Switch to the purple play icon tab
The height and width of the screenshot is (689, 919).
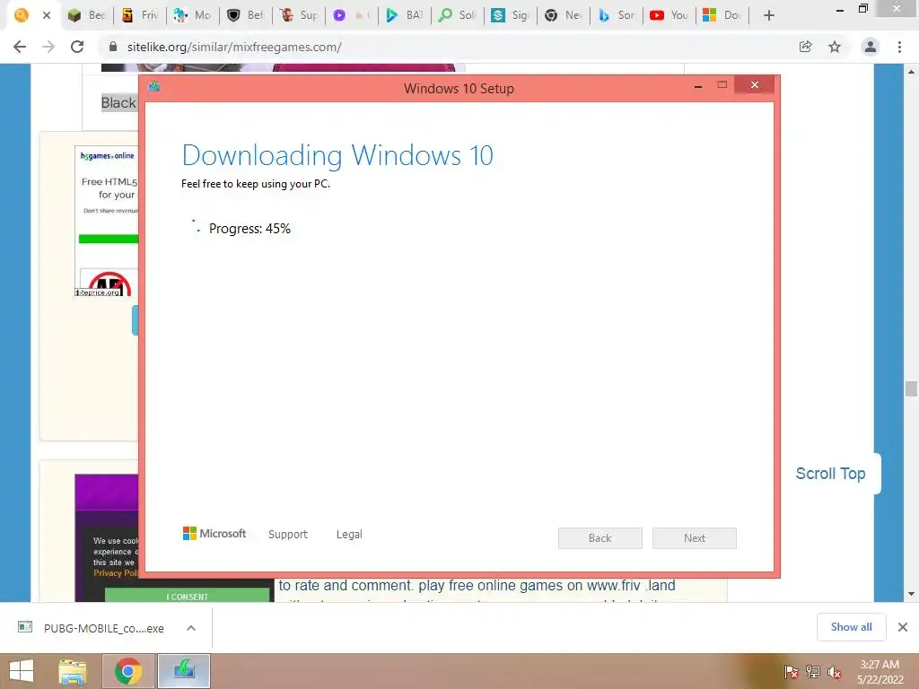tap(352, 15)
